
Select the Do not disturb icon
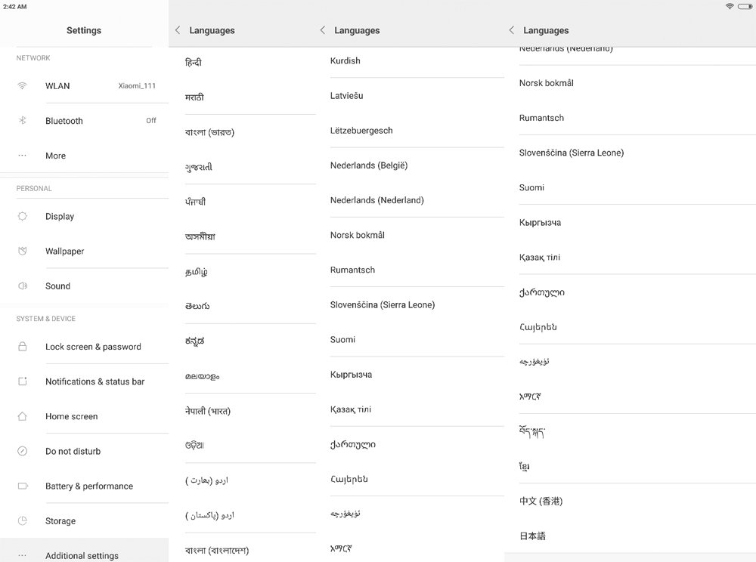tap(23, 451)
